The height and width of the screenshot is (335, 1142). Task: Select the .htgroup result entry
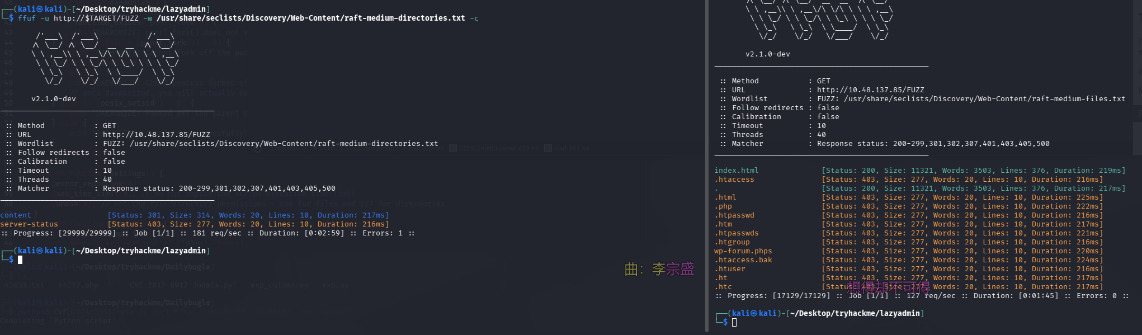(x=732, y=242)
